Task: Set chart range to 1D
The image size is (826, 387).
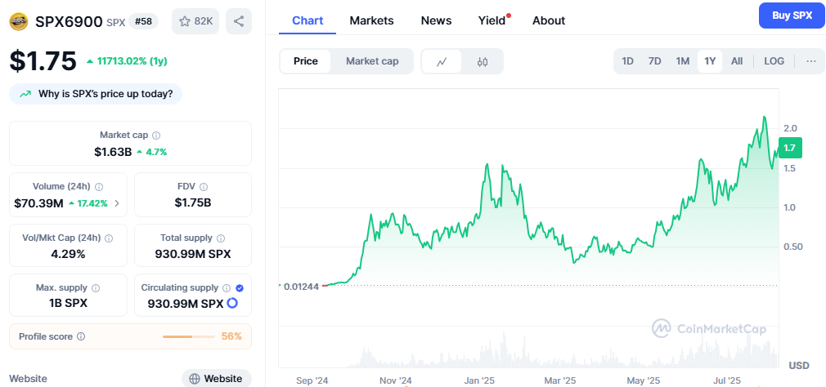Action: coord(627,61)
